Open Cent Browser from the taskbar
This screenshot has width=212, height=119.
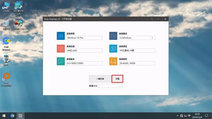tap(13, 116)
